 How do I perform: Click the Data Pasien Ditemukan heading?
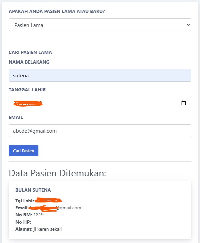click(57, 173)
